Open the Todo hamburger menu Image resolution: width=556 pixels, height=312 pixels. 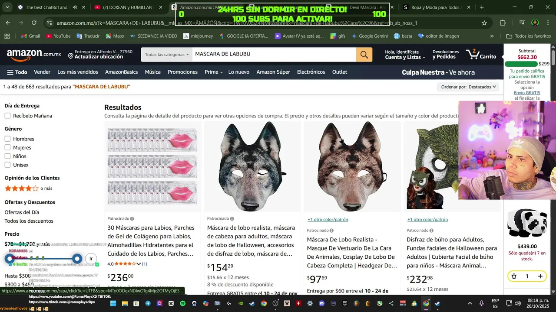tap(17, 72)
